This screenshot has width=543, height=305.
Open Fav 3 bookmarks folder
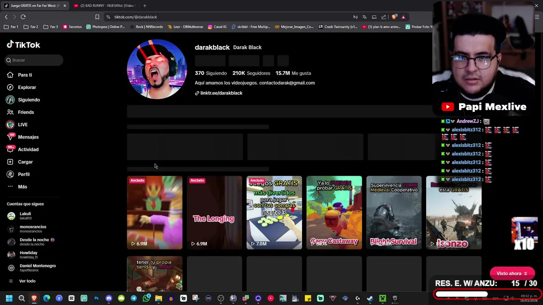pos(51,27)
